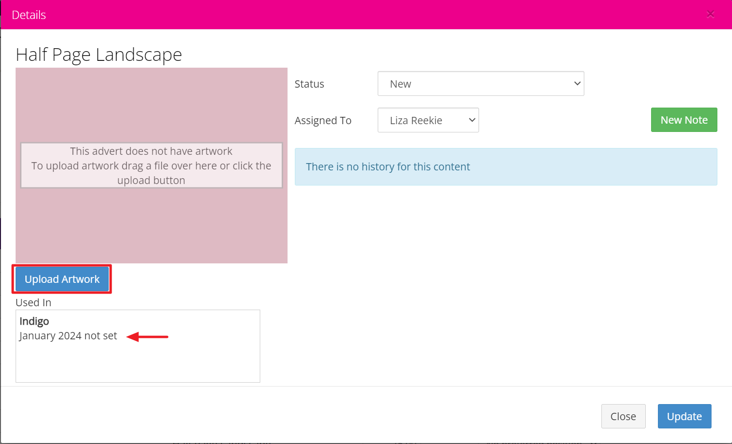Close the Details dialog with the X icon
732x444 pixels.
click(x=711, y=15)
